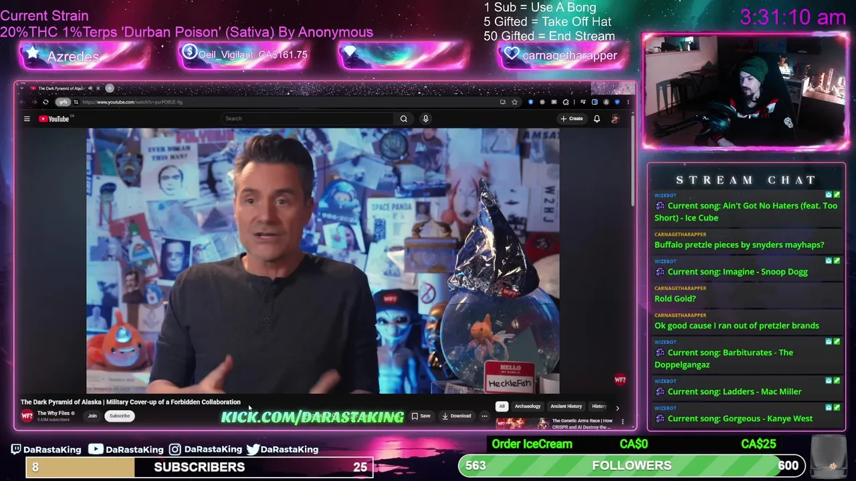Focus the YouTube search field
The height and width of the screenshot is (481, 856).
coord(308,119)
